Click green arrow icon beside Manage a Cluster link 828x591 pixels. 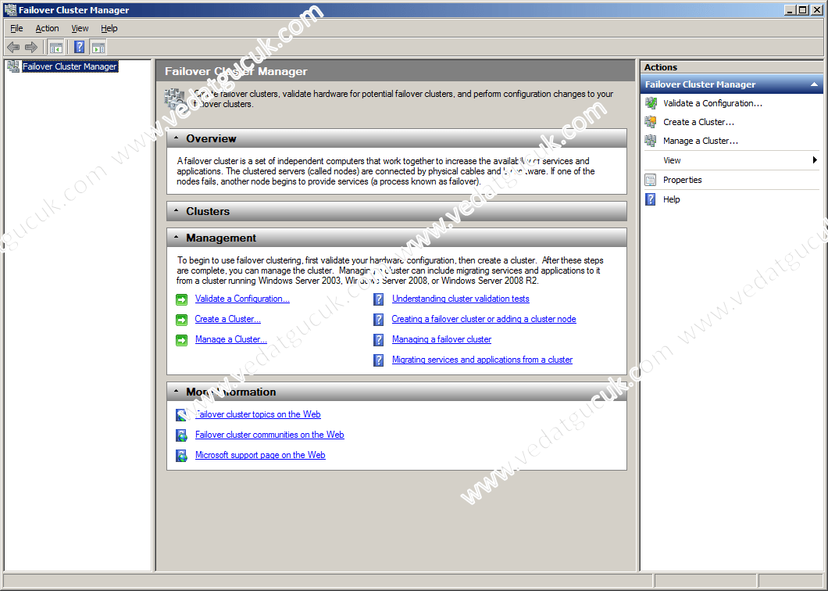point(182,340)
